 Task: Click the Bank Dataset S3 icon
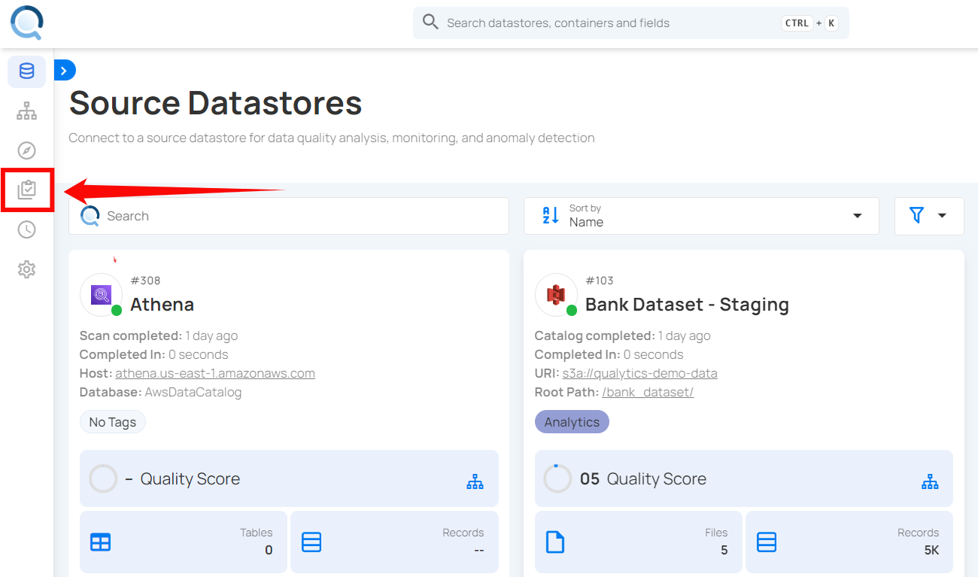click(x=556, y=295)
